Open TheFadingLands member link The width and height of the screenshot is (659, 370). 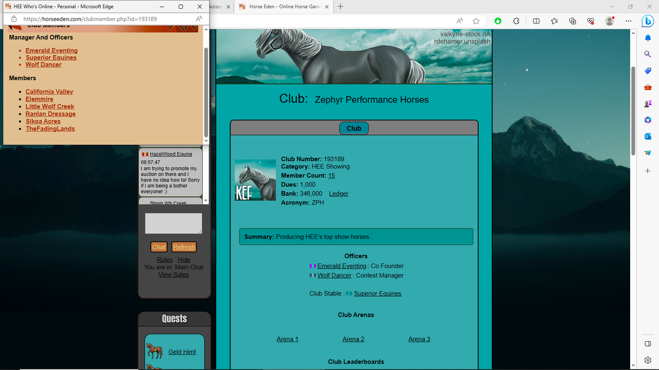(x=50, y=129)
